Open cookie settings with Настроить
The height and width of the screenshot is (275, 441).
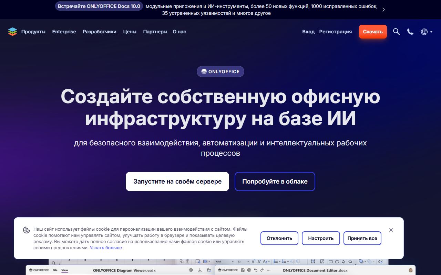click(x=321, y=238)
